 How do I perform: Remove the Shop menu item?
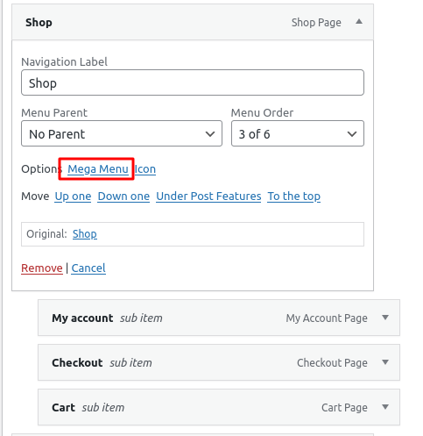(42, 268)
